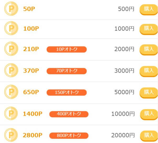Click the coin icon beside 370P
Screen dimensions: 158x143
(x=11, y=70)
